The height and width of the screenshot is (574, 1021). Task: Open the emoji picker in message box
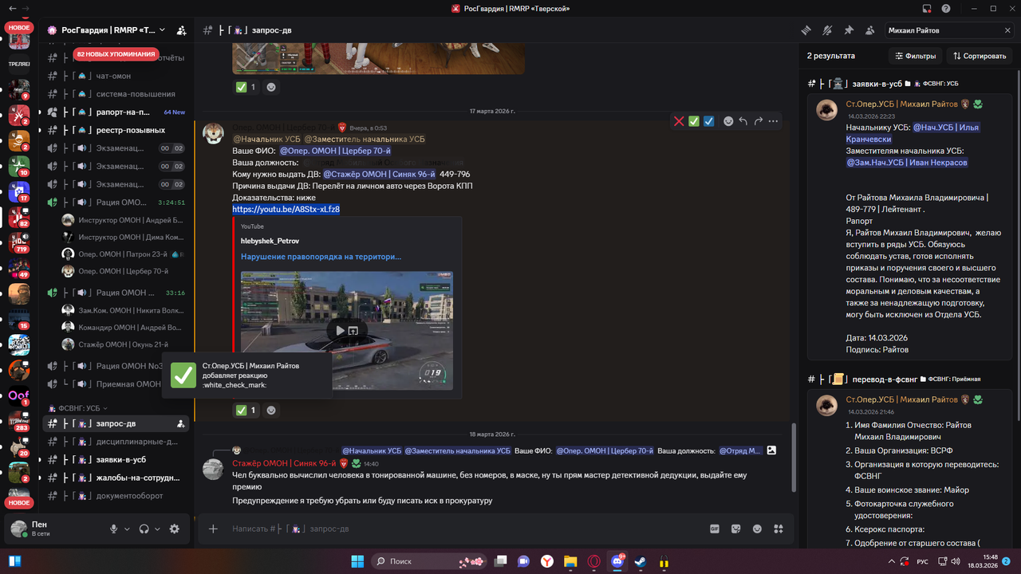click(x=757, y=529)
